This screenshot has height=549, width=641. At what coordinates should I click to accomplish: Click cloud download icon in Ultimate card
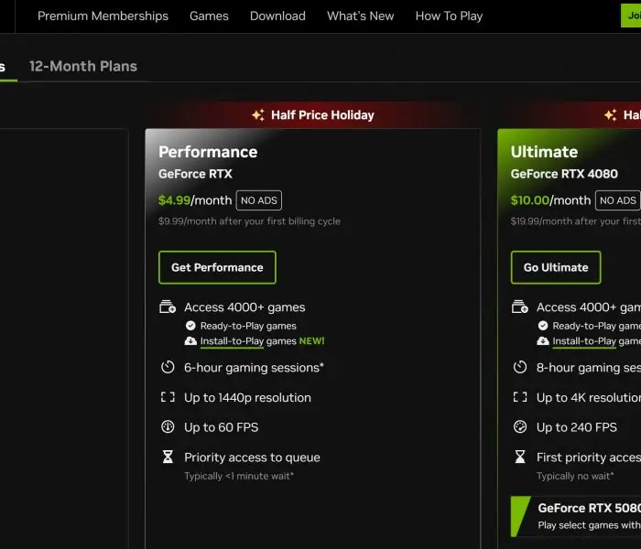[543, 341]
